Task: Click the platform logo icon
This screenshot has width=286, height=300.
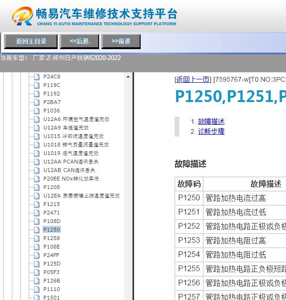Action: 23,16
